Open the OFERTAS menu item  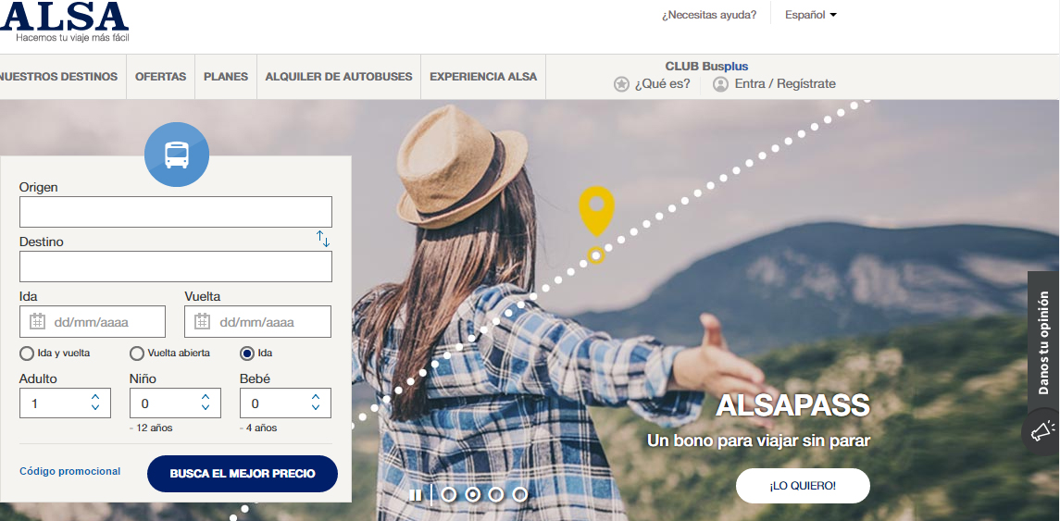point(160,77)
